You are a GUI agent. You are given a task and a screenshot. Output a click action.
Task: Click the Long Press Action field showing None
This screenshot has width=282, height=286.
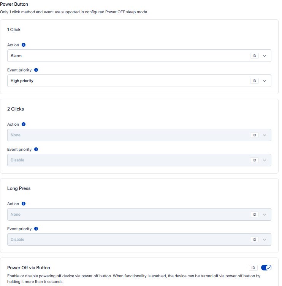point(129,215)
